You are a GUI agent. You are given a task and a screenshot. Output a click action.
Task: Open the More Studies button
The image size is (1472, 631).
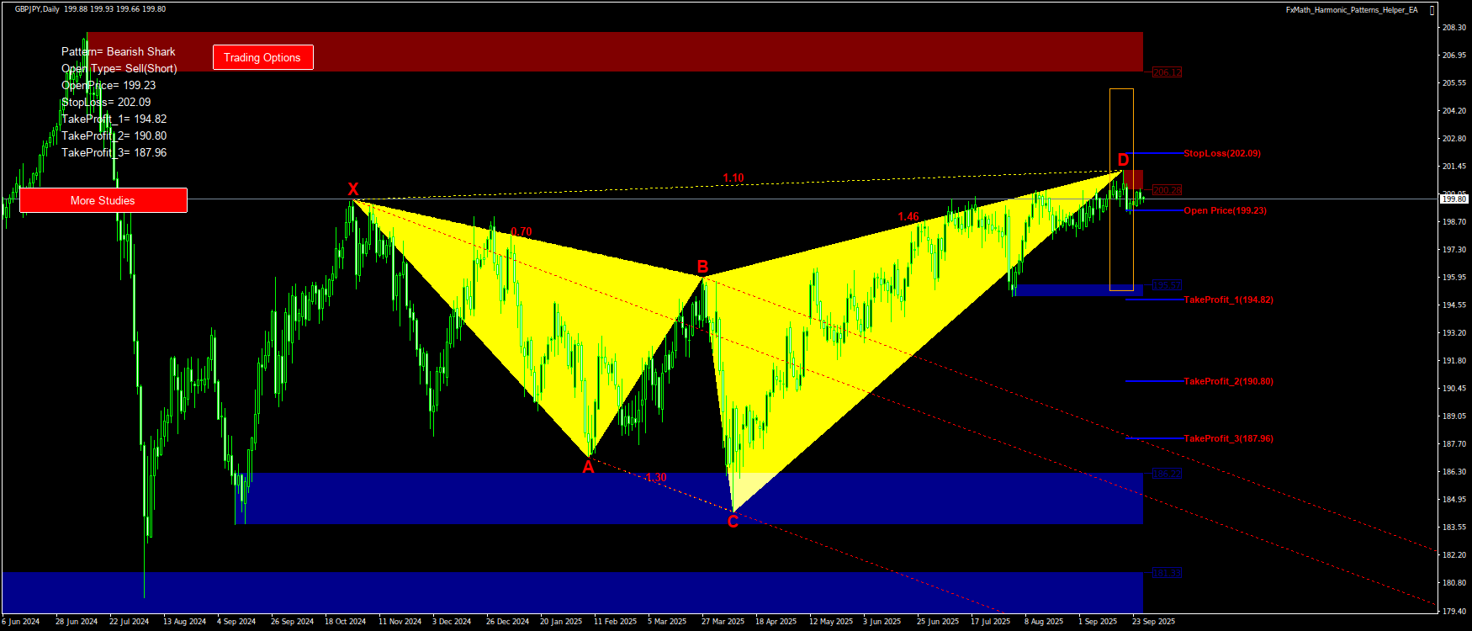tap(103, 200)
